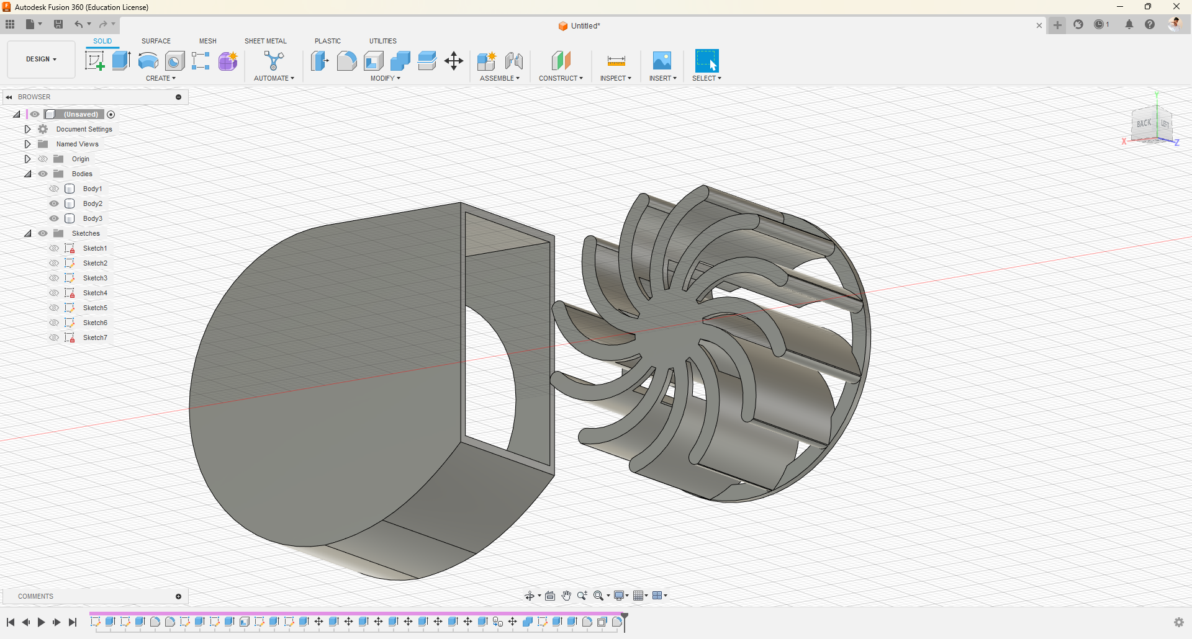Open the CONSTRUCT menu
The width and height of the screenshot is (1192, 639).
[x=561, y=78]
